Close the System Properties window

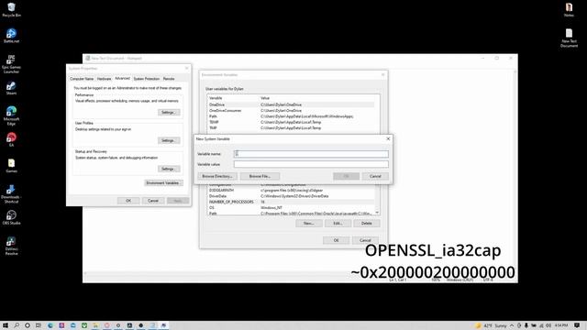(186, 68)
